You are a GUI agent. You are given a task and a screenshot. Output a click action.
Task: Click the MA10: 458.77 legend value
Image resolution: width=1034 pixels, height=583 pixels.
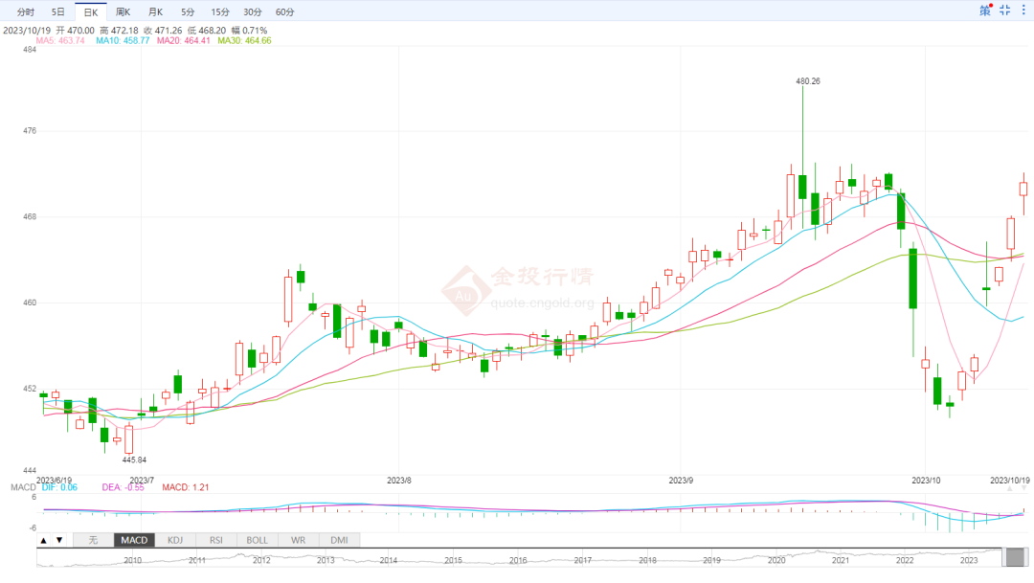coord(123,41)
